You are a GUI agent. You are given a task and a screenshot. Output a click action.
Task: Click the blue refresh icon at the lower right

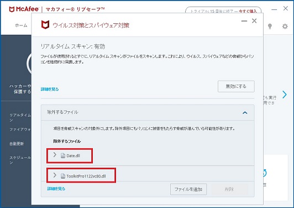tap(265, 173)
